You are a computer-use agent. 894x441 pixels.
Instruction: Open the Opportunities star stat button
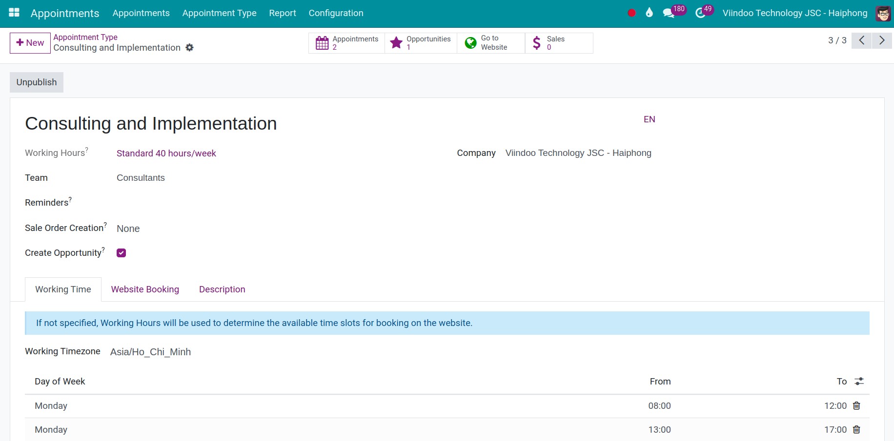[x=421, y=43]
